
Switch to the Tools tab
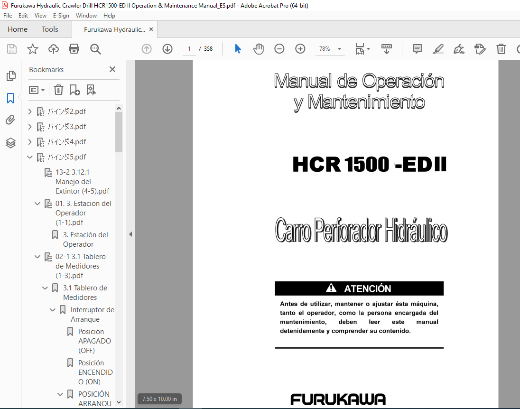pyautogui.click(x=50, y=29)
